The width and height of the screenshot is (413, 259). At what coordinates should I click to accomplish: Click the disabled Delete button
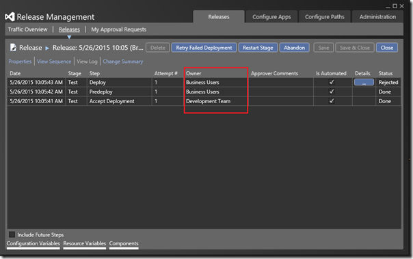pos(157,48)
